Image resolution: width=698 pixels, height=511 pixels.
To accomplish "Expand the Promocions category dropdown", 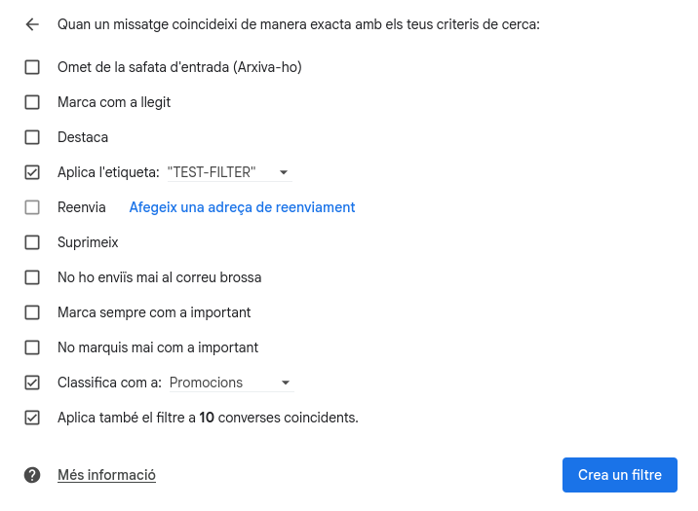I will [x=231, y=383].
